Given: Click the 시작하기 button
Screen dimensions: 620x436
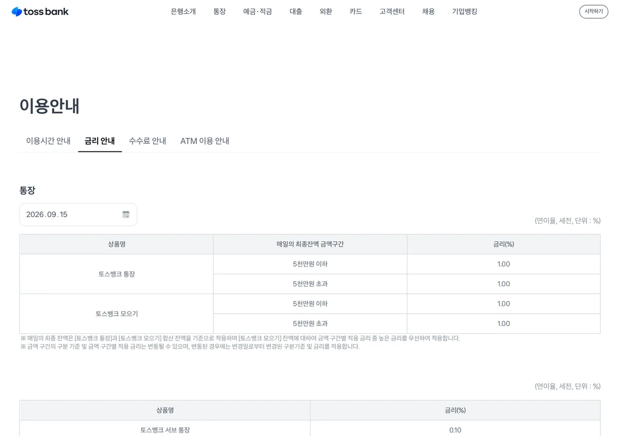Looking at the screenshot, I should tap(594, 11).
